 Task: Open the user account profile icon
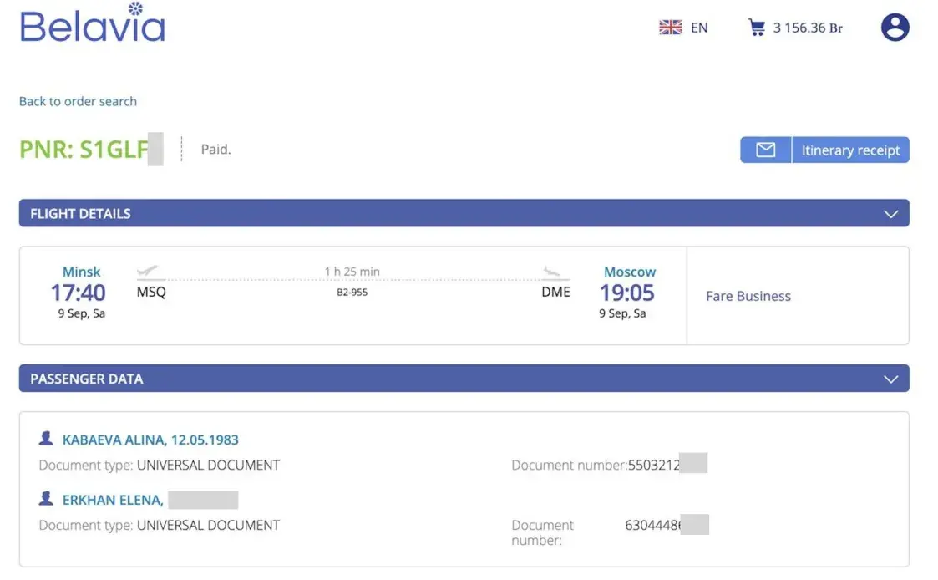pyautogui.click(x=895, y=27)
